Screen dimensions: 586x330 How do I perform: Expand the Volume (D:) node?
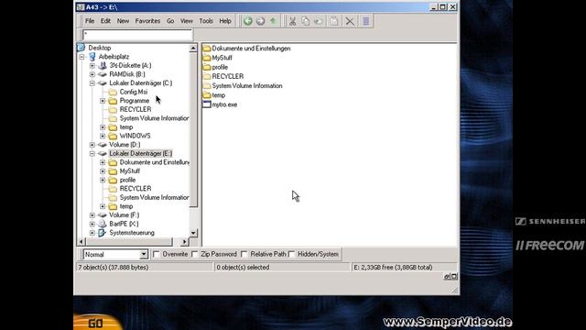(92, 145)
